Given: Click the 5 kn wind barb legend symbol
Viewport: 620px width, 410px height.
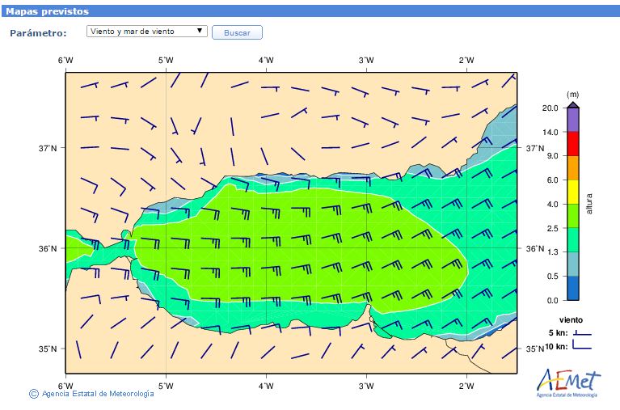Looking at the screenshot, I should [x=581, y=332].
